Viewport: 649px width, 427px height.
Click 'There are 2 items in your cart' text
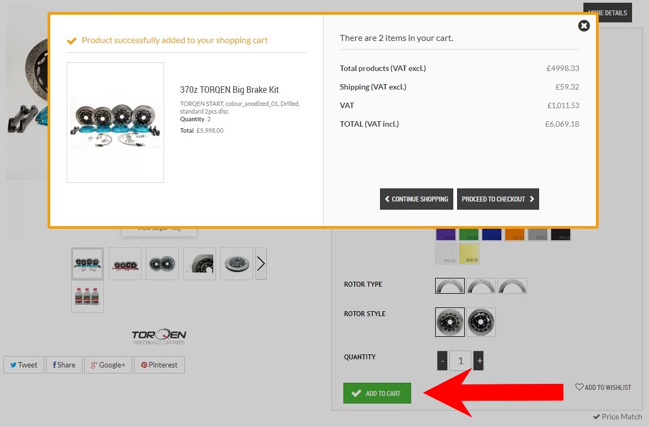(396, 38)
